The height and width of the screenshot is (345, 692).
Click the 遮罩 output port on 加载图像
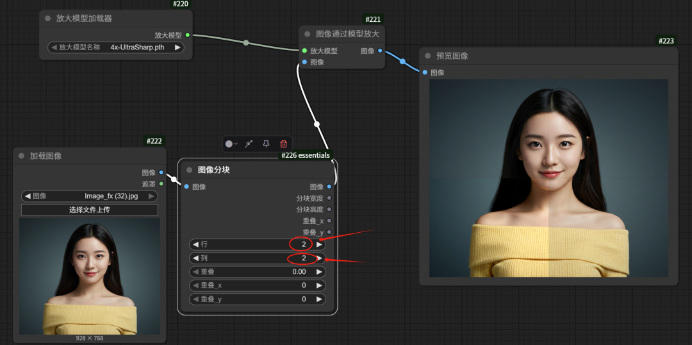161,184
